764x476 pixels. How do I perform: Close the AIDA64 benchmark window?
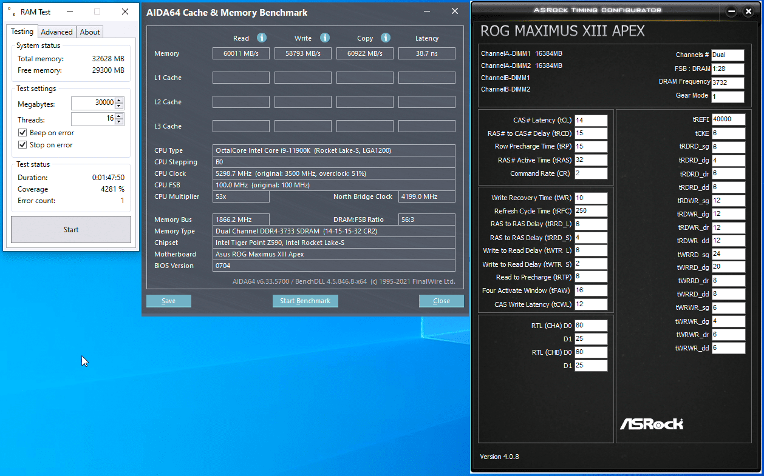(x=455, y=11)
